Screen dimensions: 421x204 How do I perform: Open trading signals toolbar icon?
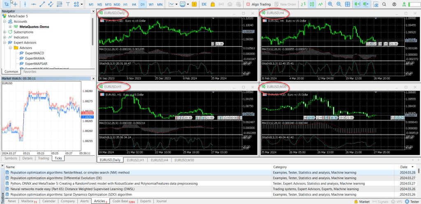point(221,4)
